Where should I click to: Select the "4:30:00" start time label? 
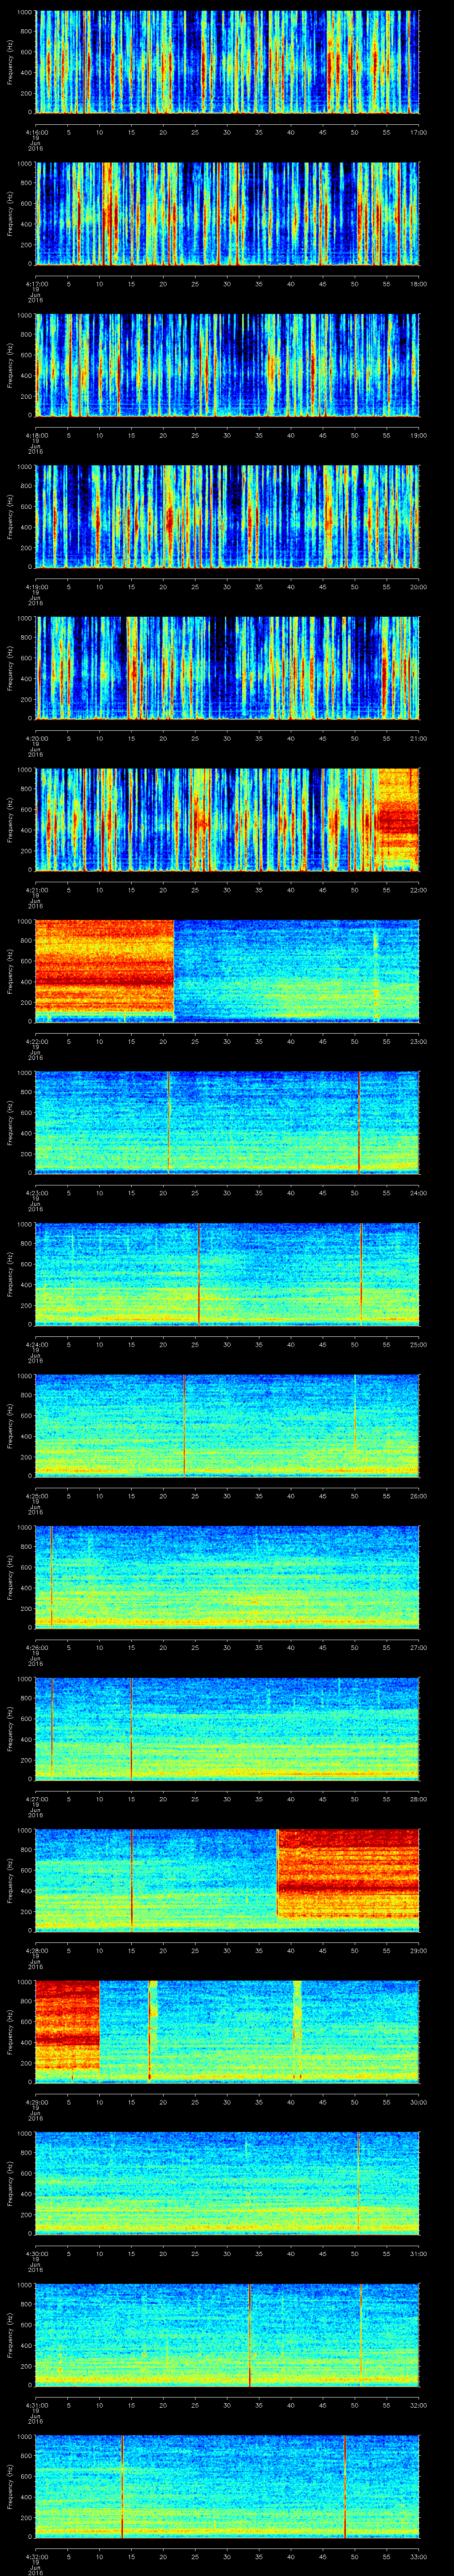click(x=36, y=2253)
